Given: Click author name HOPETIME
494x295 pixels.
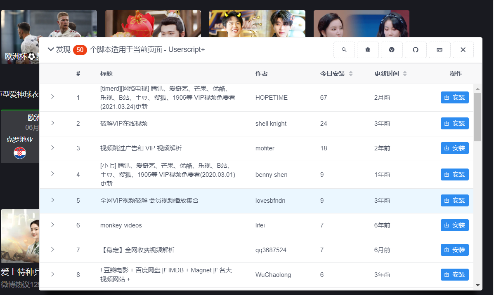Looking at the screenshot, I should tap(271, 98).
